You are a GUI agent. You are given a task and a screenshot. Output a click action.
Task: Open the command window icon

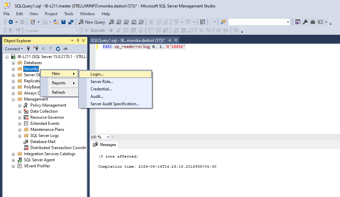click(x=320, y=22)
